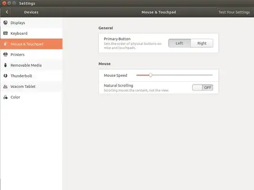
Task: Click 'Scrolling moves the content' description
Action: pos(136,90)
